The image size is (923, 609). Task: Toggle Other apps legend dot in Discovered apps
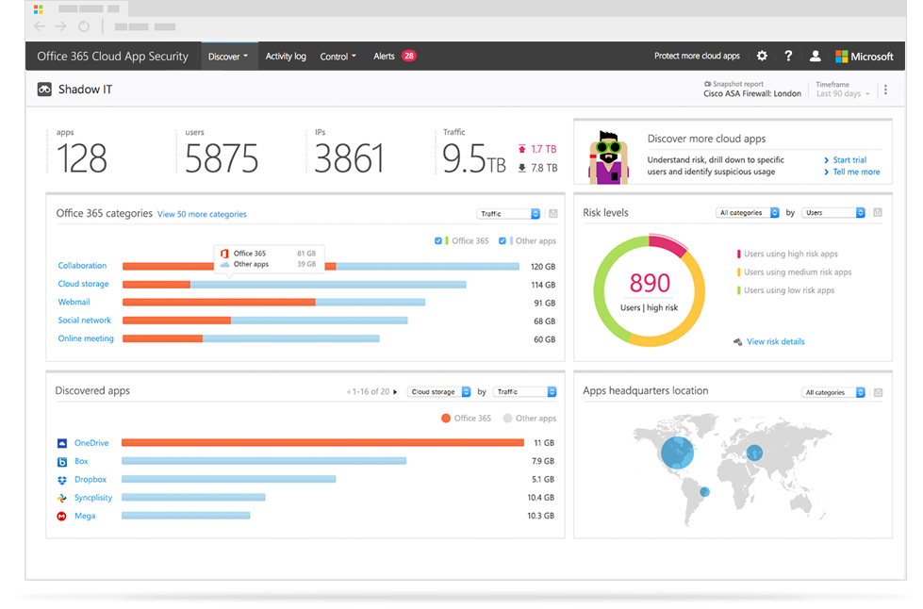507,419
